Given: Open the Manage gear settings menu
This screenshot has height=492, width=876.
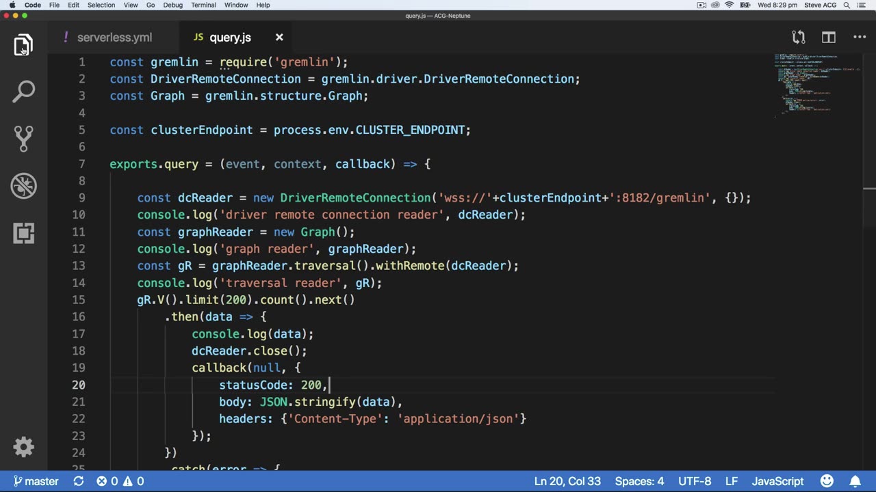Looking at the screenshot, I should 23,447.
